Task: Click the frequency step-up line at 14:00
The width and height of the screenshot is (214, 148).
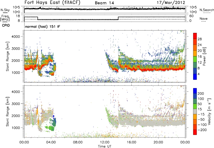Action: coord(118,18)
